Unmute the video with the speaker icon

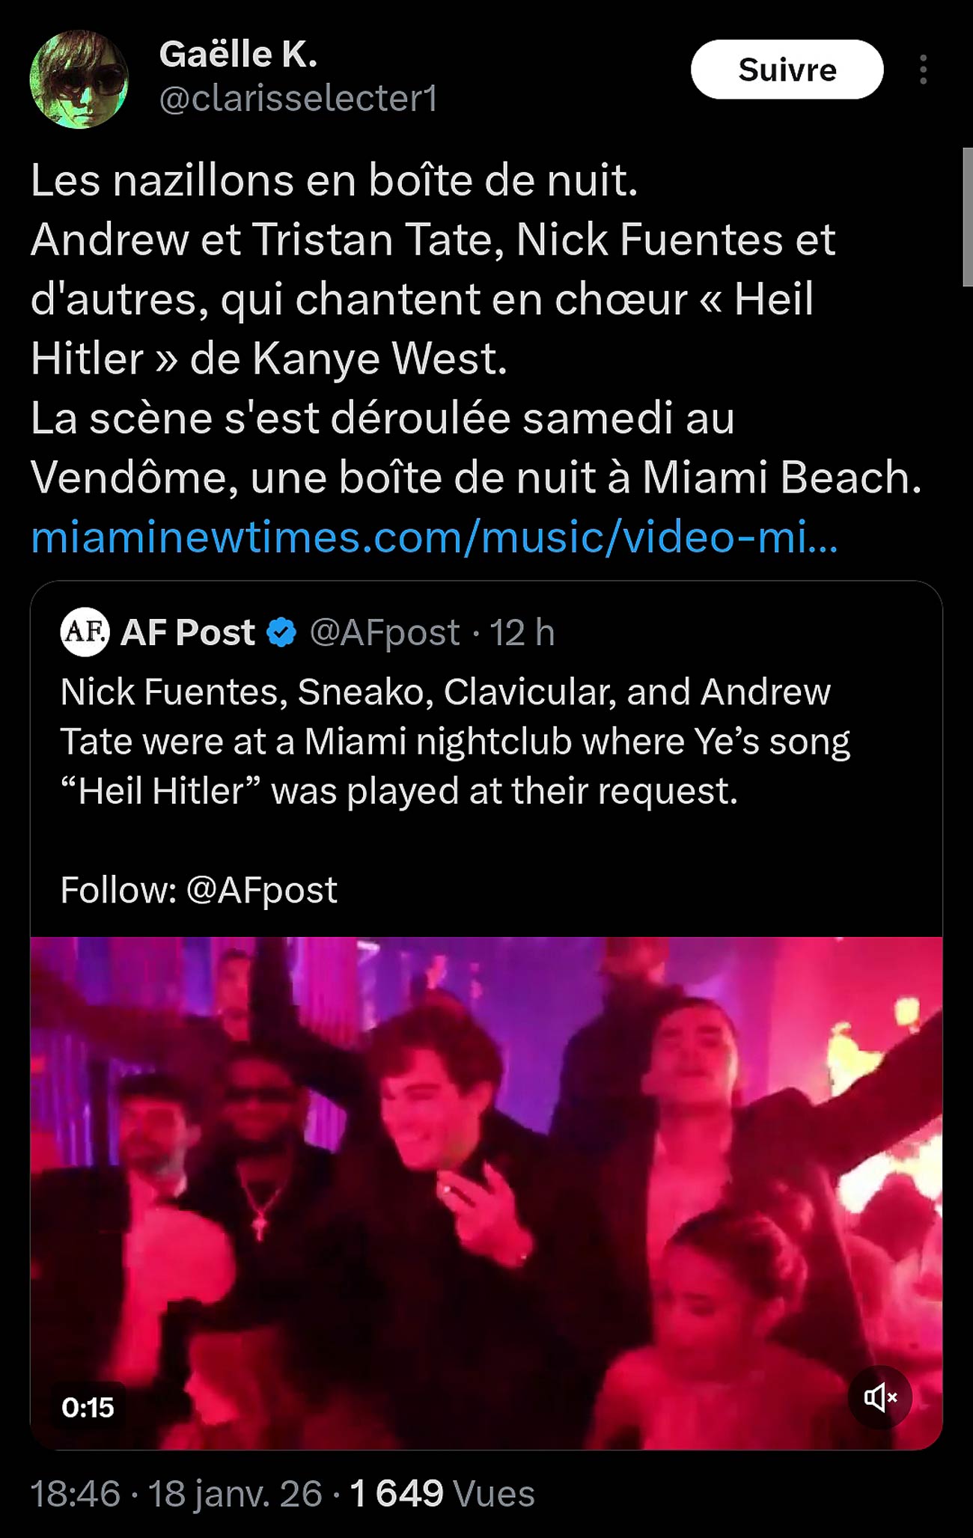point(879,1397)
